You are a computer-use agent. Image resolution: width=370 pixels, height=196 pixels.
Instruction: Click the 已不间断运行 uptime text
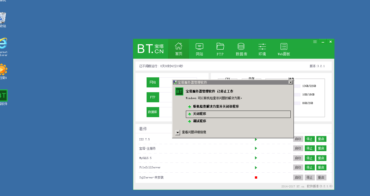[161, 66]
